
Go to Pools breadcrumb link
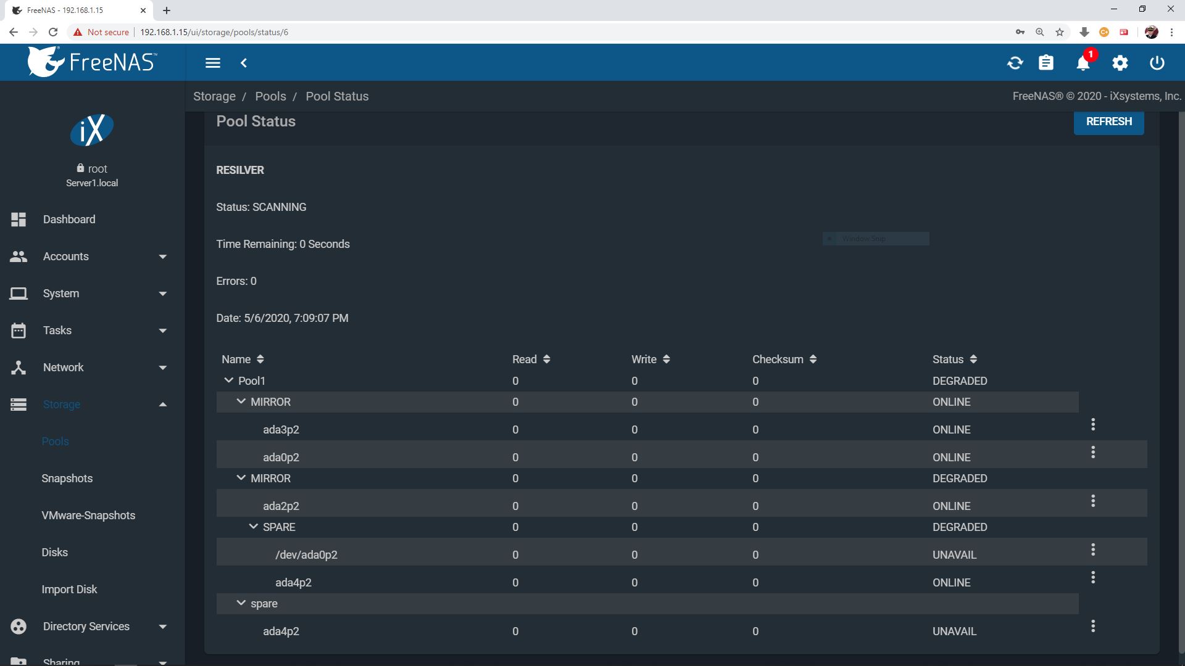click(270, 96)
